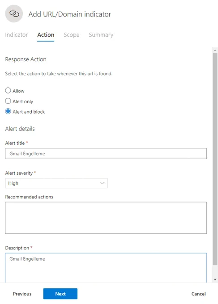The width and height of the screenshot is (218, 304).
Task: Click the 'Alert details' heading text
Action: pos(20,129)
